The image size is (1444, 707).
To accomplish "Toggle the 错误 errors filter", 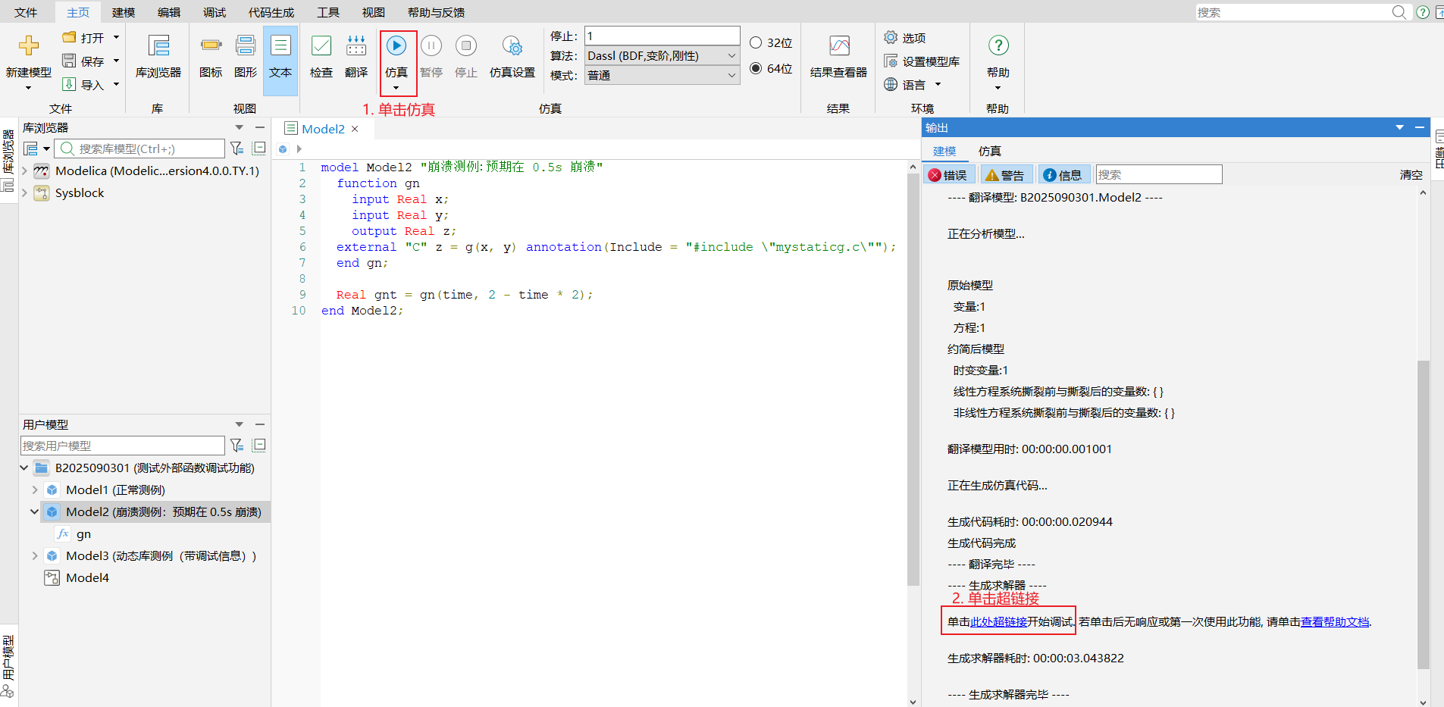I will coord(948,175).
